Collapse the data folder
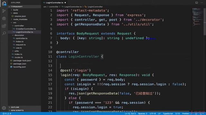The width and height of the screenshot is (206, 115). (x=24, y=13)
